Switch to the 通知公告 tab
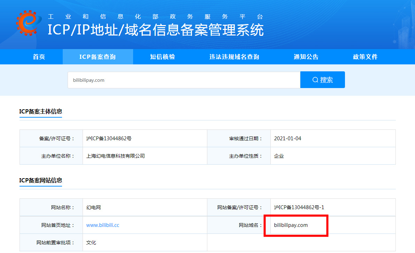The image size is (415, 253). pos(306,57)
